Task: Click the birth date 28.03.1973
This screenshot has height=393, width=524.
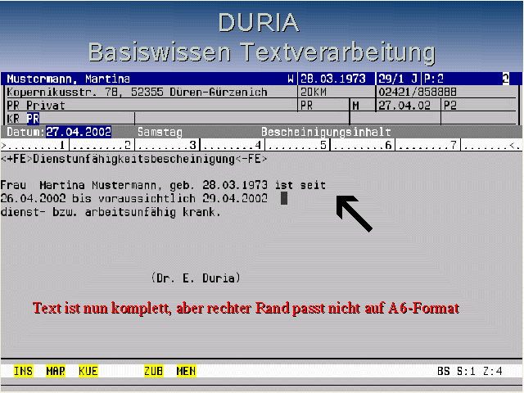Action: pos(333,79)
